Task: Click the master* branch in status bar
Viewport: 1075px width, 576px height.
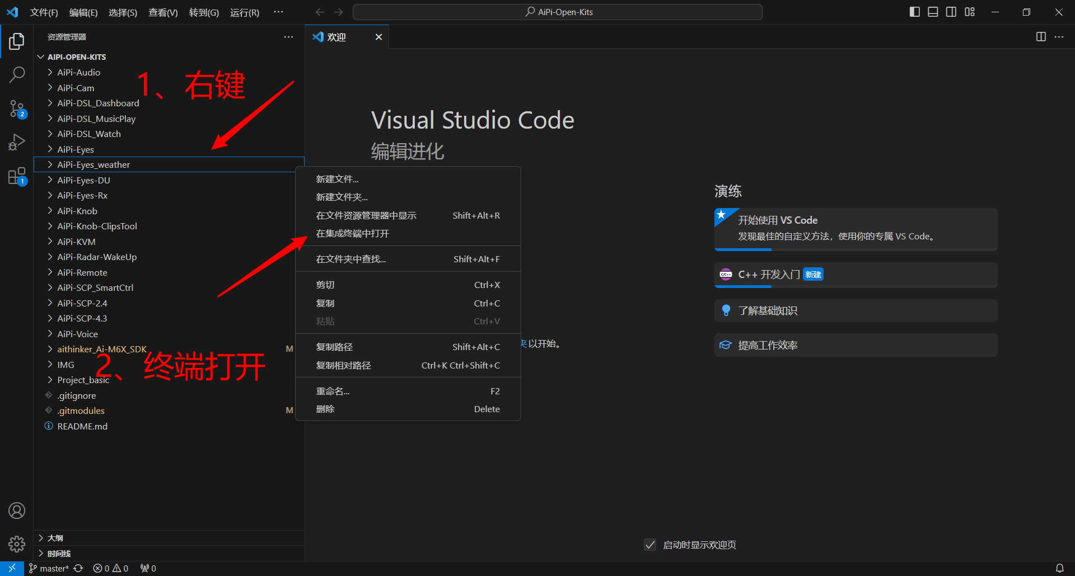Action: coord(49,568)
